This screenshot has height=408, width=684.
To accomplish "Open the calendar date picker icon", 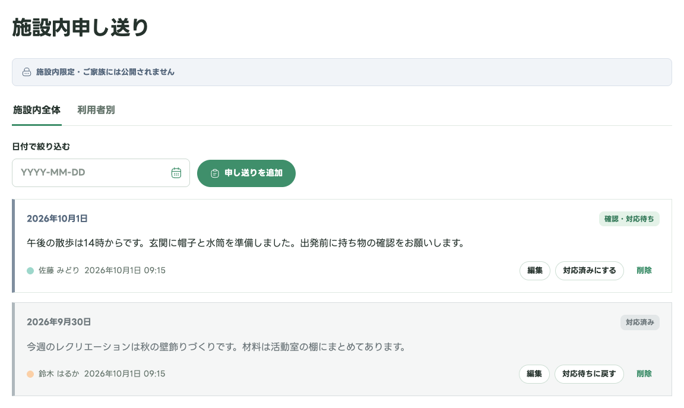I will (x=176, y=173).
